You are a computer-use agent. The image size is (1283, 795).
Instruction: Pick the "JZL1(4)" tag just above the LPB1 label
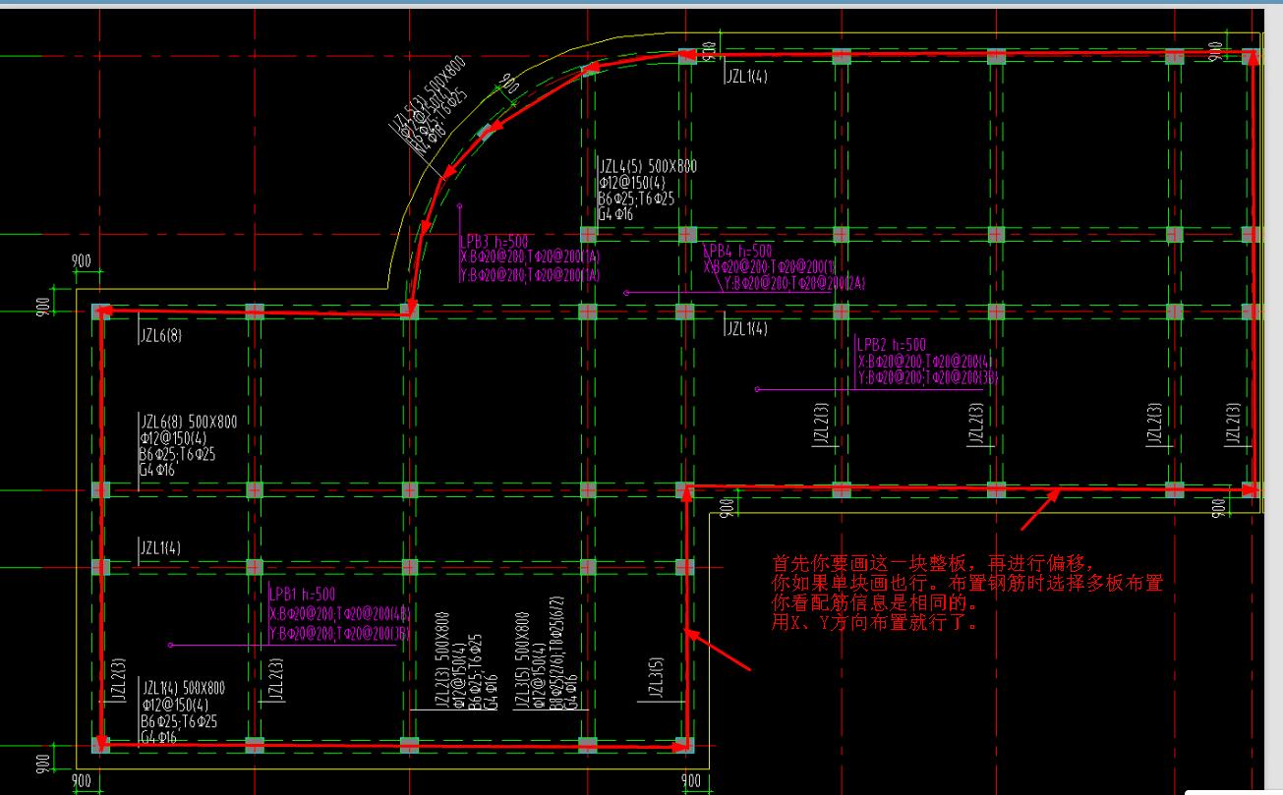[161, 547]
